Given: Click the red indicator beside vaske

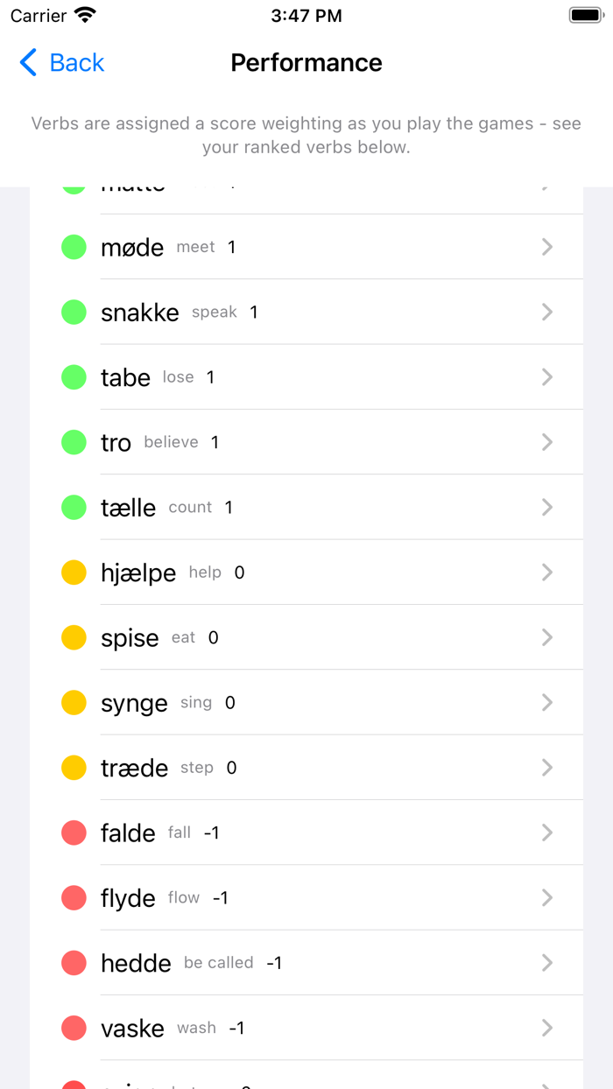Looking at the screenshot, I should [x=74, y=1028].
